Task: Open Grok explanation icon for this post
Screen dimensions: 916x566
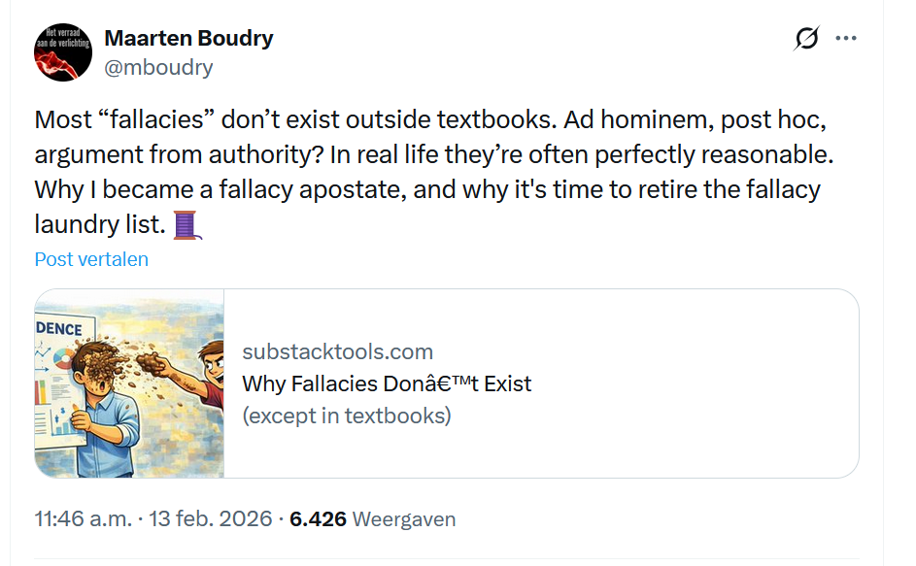Action: (x=806, y=39)
